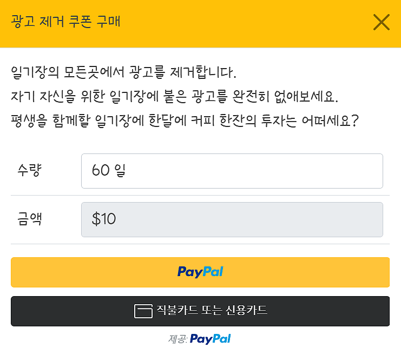Click the 제공: text in the footer
The height and width of the screenshot is (355, 401).
178,339
